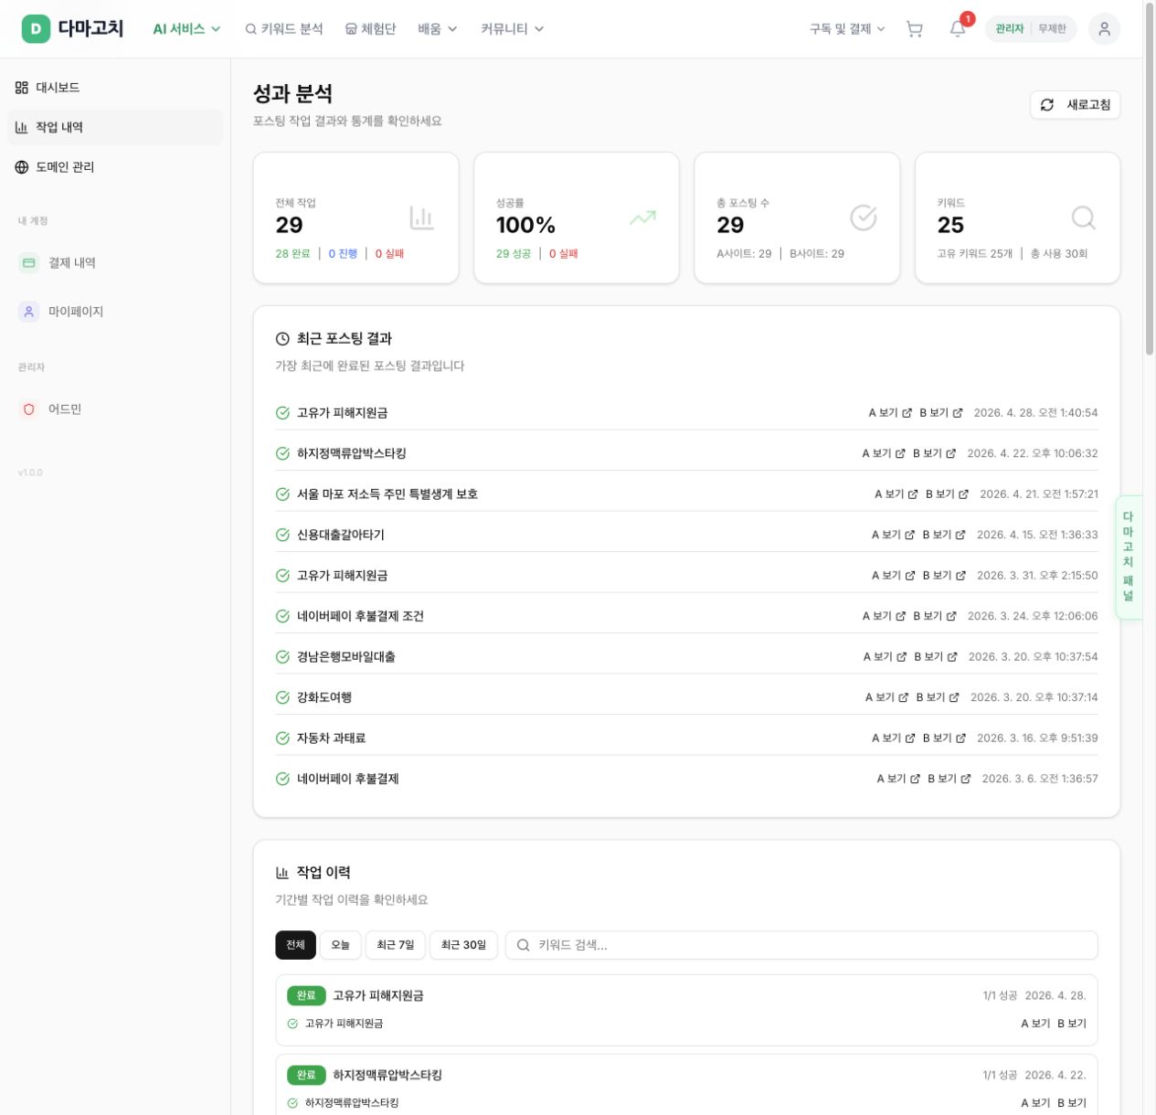Viewport: 1156px width, 1115px height.
Task: Click the search icon in 키워드 검색 field
Action: 524,945
